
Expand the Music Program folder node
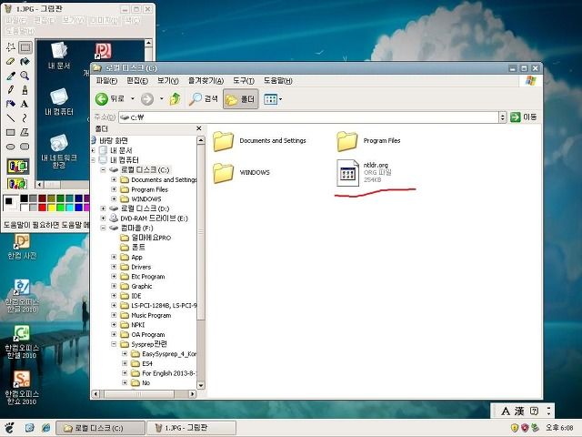tap(114, 315)
